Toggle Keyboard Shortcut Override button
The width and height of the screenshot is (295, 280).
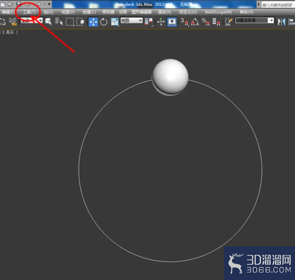[x=172, y=22]
